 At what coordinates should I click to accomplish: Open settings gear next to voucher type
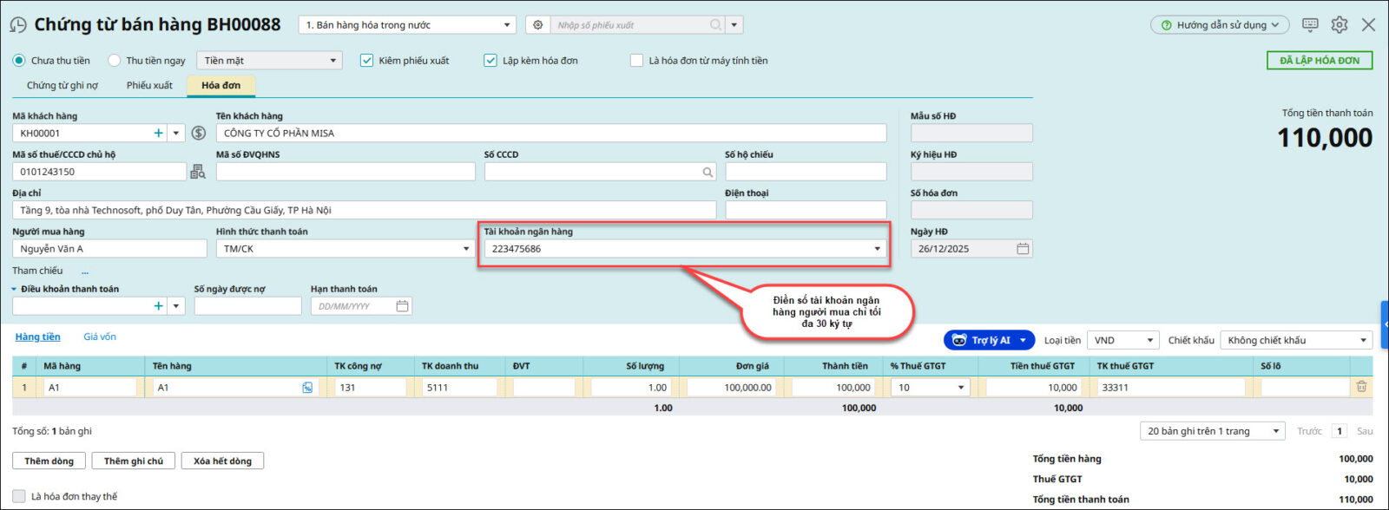point(538,25)
